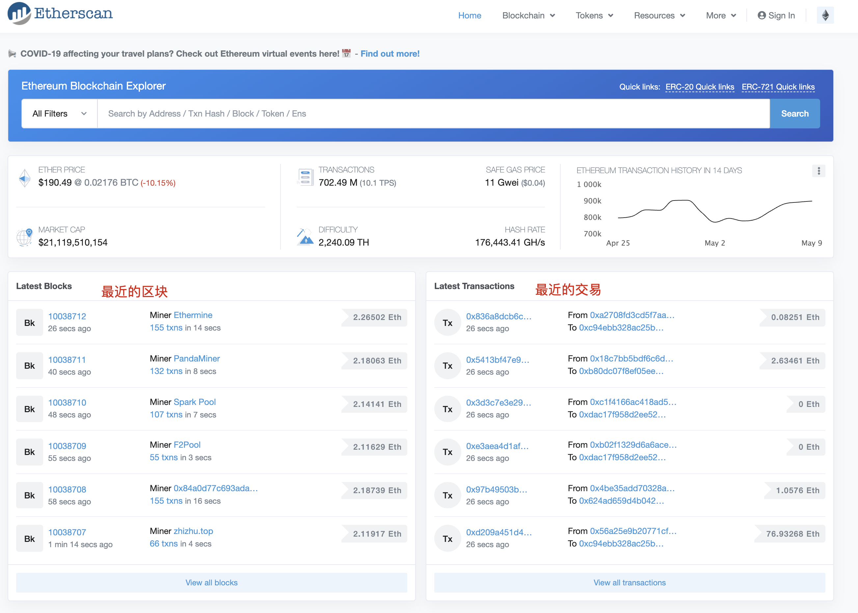Click the hash rate 176,443.41 GH/s
This screenshot has width=858, height=613.
pyautogui.click(x=510, y=242)
